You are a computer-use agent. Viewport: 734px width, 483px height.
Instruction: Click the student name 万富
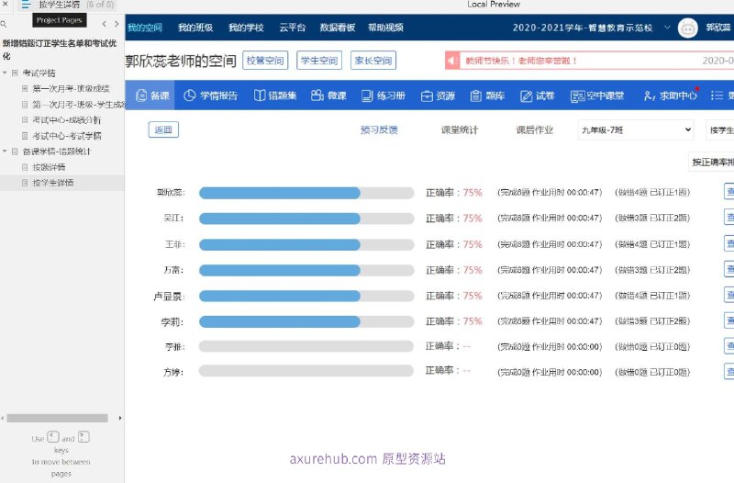coord(173,270)
